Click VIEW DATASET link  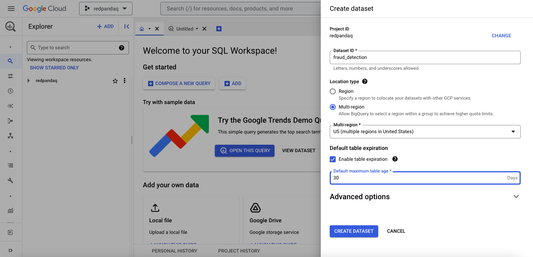[x=299, y=151]
